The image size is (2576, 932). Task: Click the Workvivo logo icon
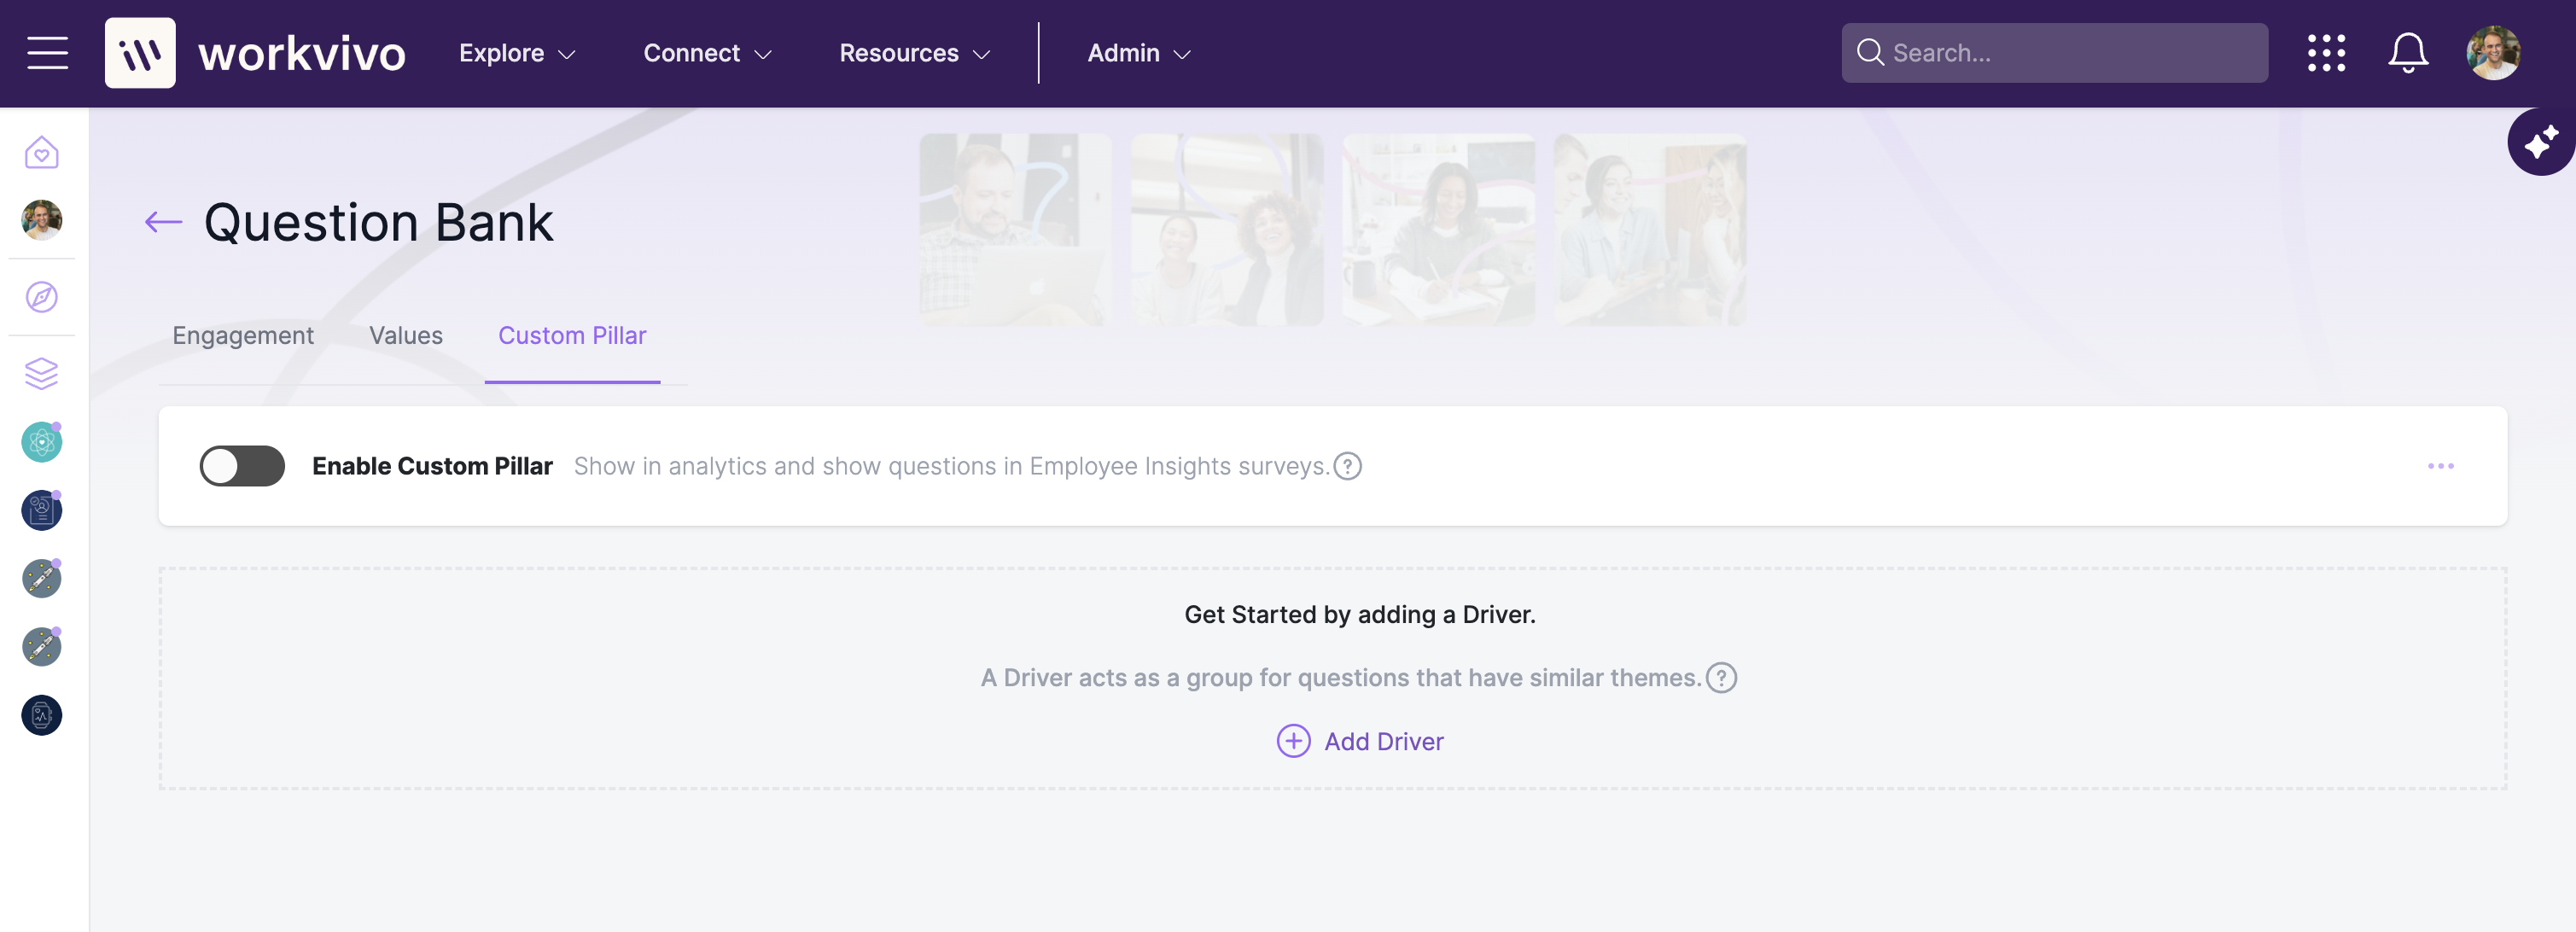[140, 53]
